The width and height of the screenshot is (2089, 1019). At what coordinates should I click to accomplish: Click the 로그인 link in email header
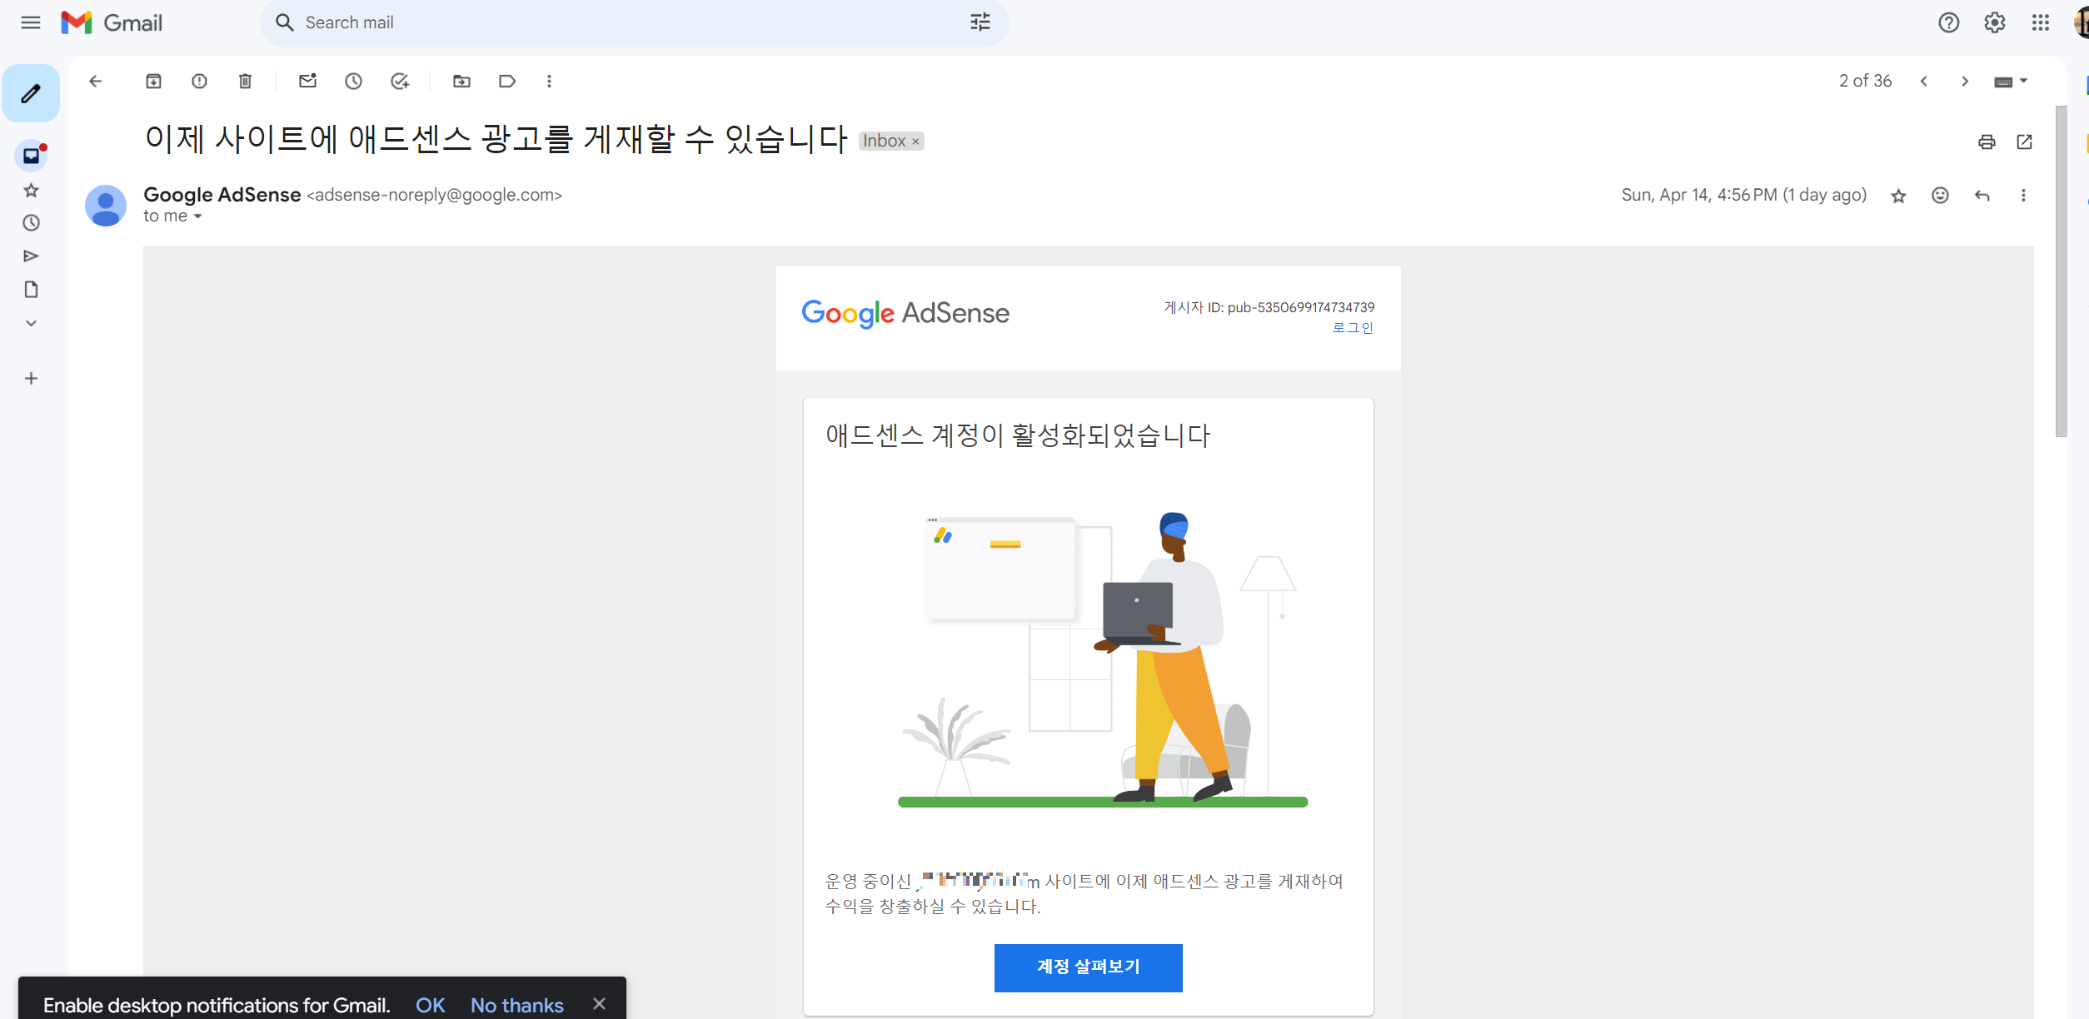pyautogui.click(x=1353, y=328)
